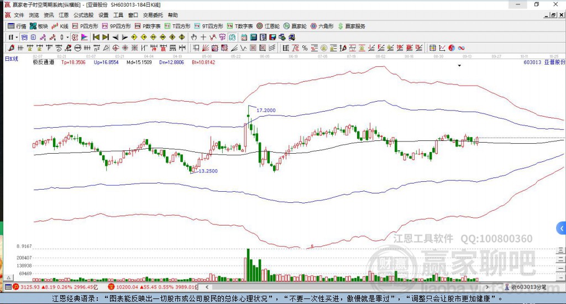Jump to first bar with skip-back arrow
566x304 pixels.
click(x=96, y=37)
